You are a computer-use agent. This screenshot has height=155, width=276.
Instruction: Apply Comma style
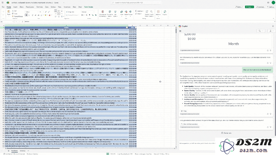(x=90, y=15)
